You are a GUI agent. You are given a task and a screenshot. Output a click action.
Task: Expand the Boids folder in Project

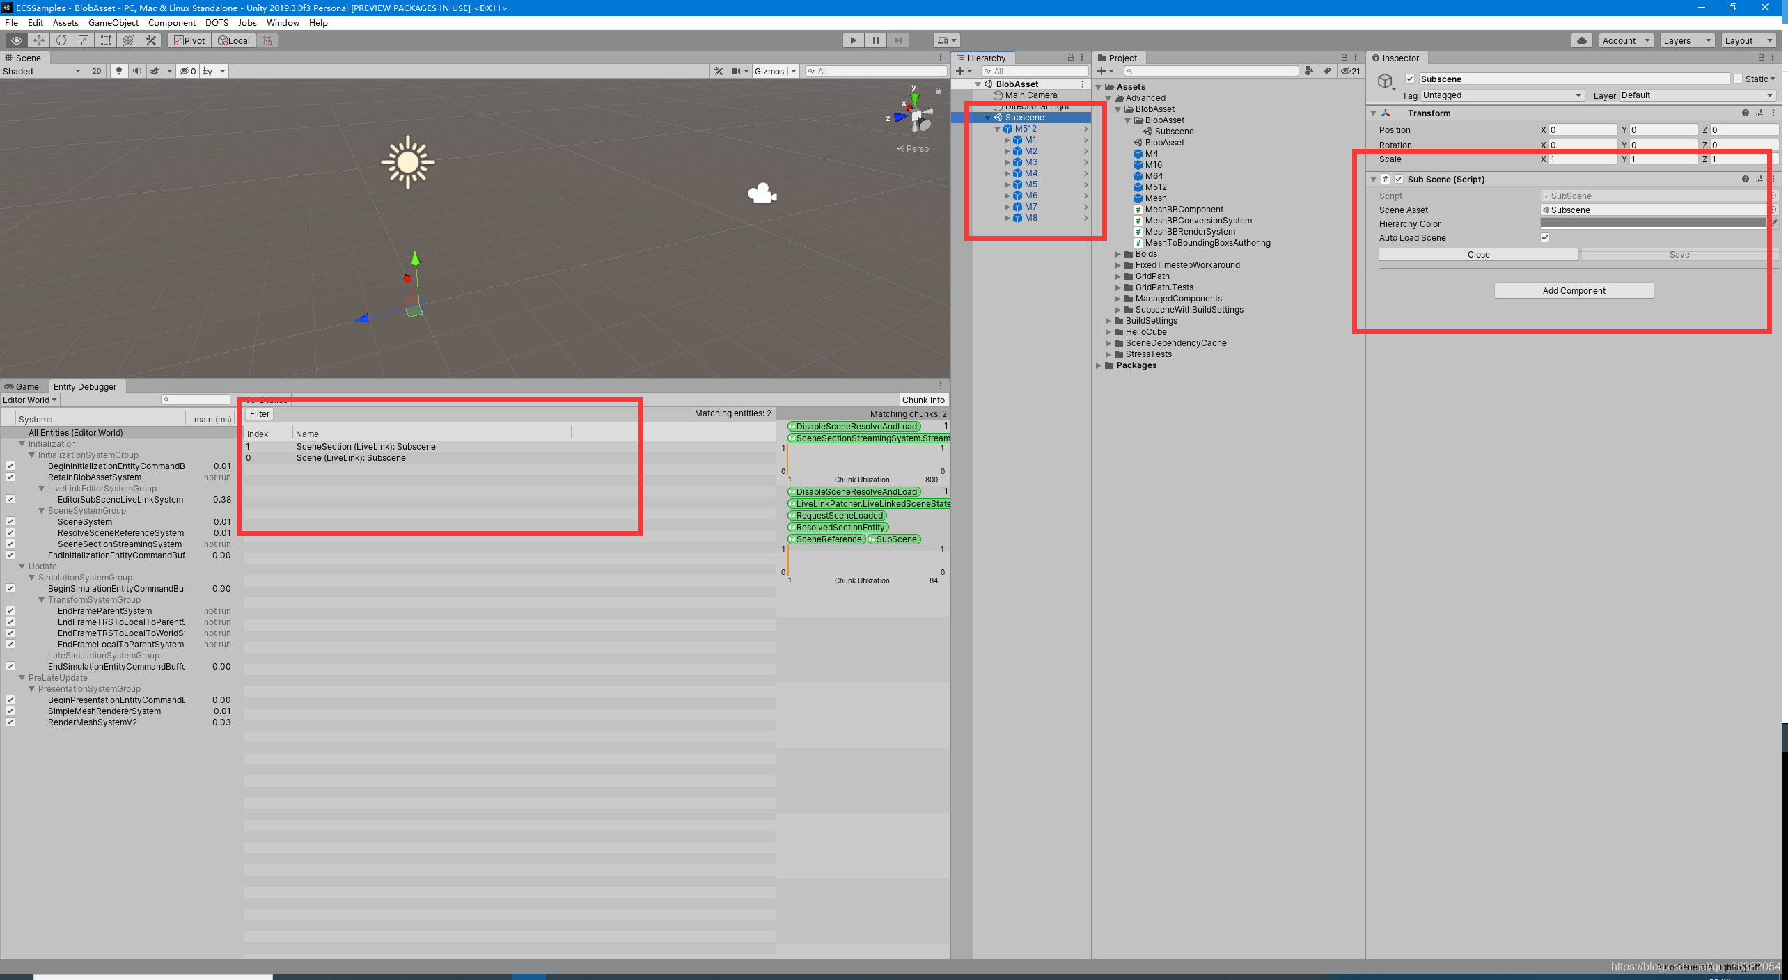1118,254
